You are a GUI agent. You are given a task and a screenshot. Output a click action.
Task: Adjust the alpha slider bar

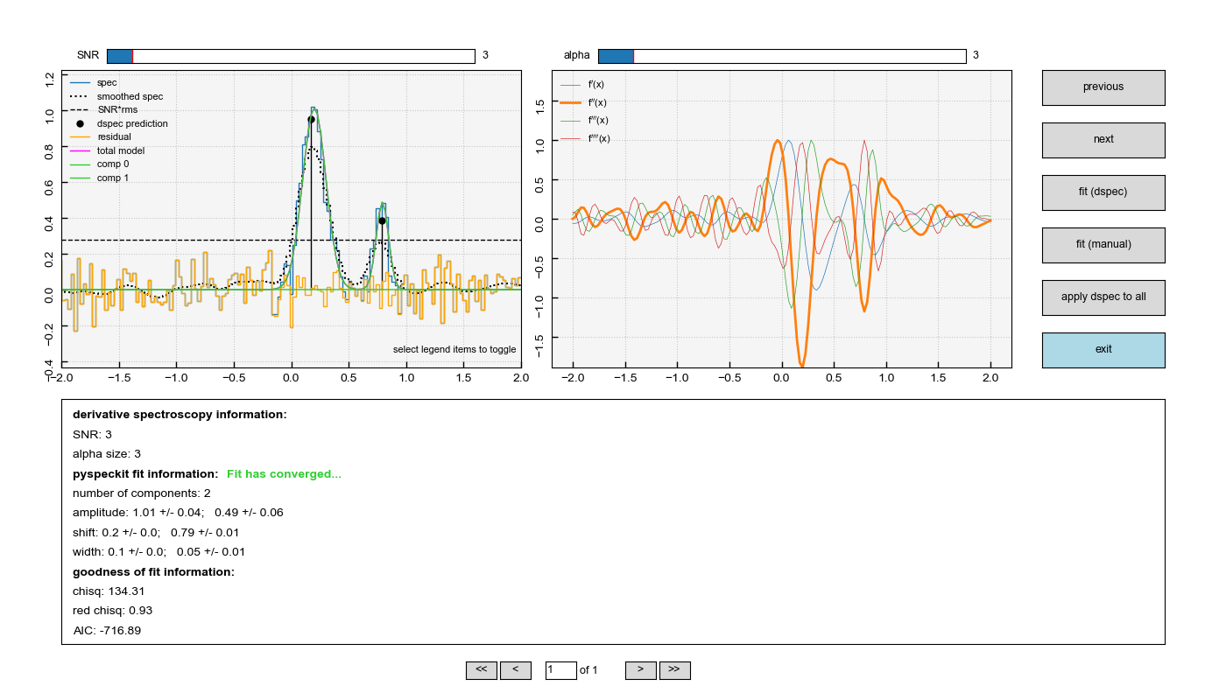[782, 56]
